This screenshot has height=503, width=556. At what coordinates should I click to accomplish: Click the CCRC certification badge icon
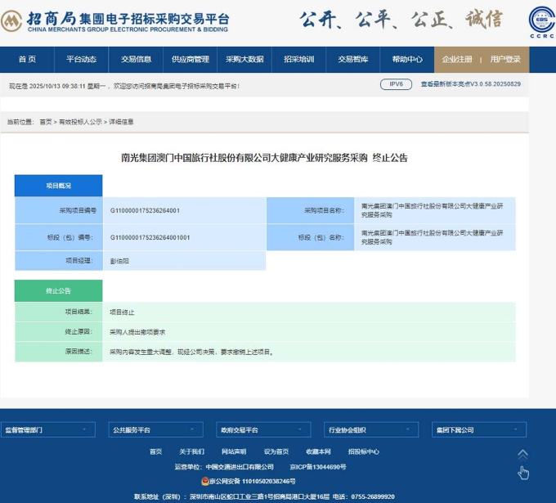(540, 20)
